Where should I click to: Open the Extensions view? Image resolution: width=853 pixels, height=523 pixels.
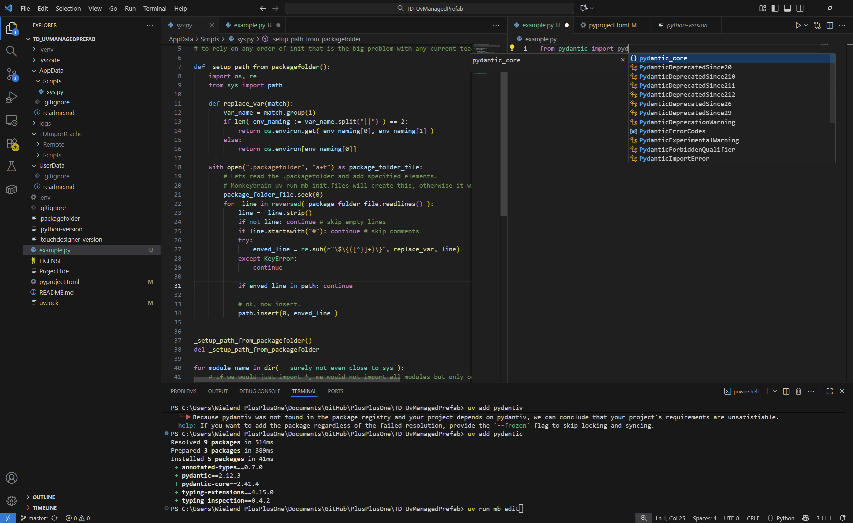[x=11, y=144]
